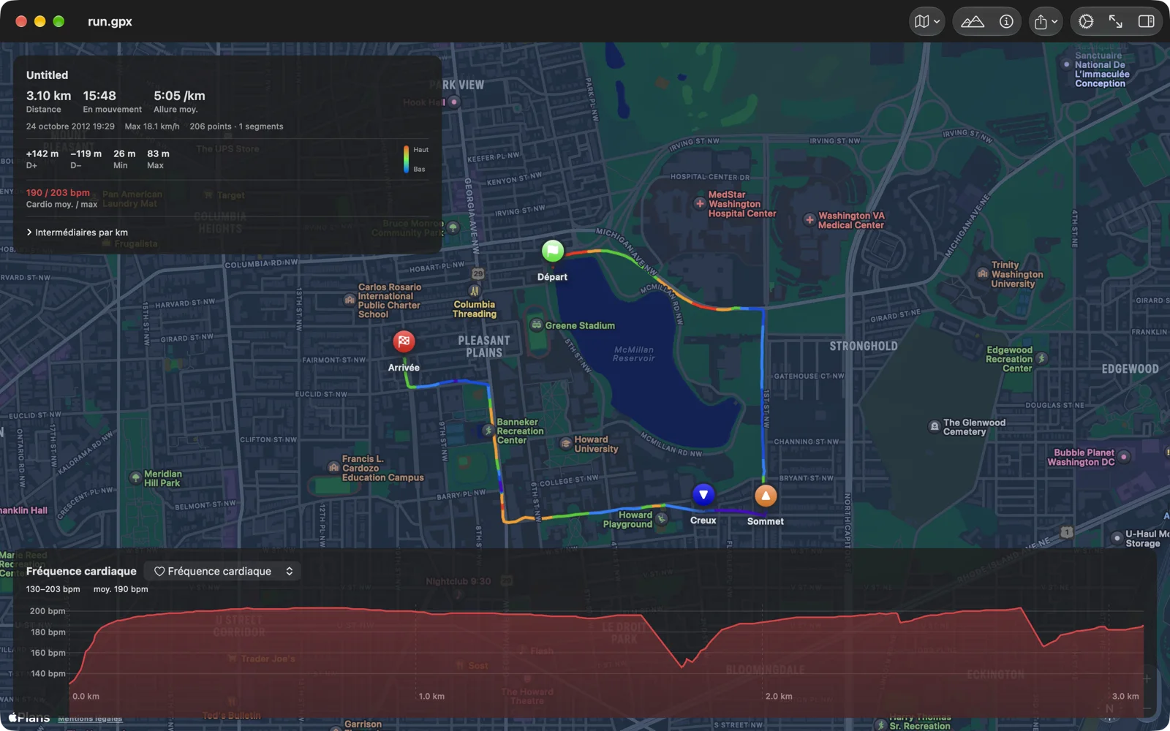
Task: Click the 5:05 /km pace value
Action: 179,96
